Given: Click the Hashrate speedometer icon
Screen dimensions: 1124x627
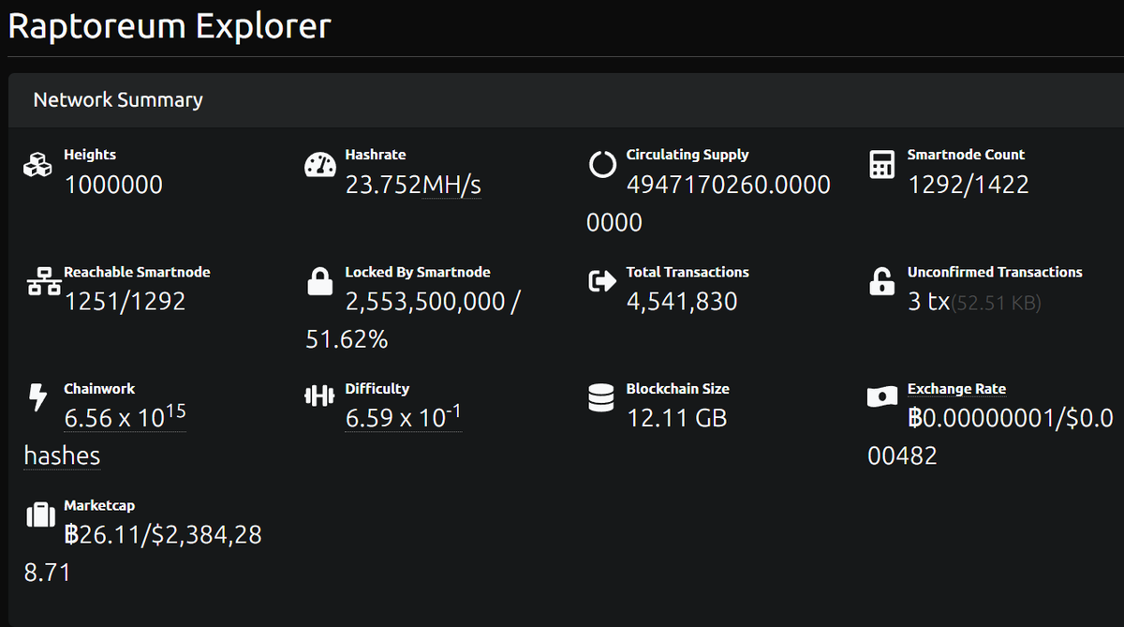Looking at the screenshot, I should 320,166.
